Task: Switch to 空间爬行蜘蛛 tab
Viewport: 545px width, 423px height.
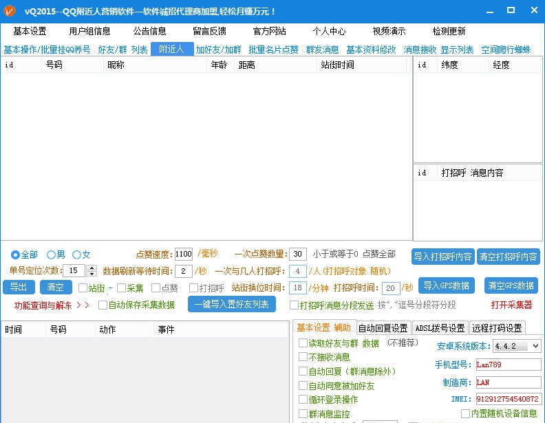Action: click(x=506, y=50)
